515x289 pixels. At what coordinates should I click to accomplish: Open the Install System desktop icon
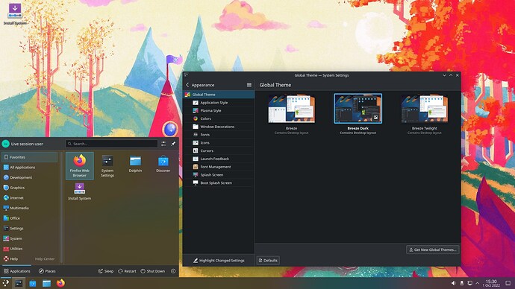point(15,13)
